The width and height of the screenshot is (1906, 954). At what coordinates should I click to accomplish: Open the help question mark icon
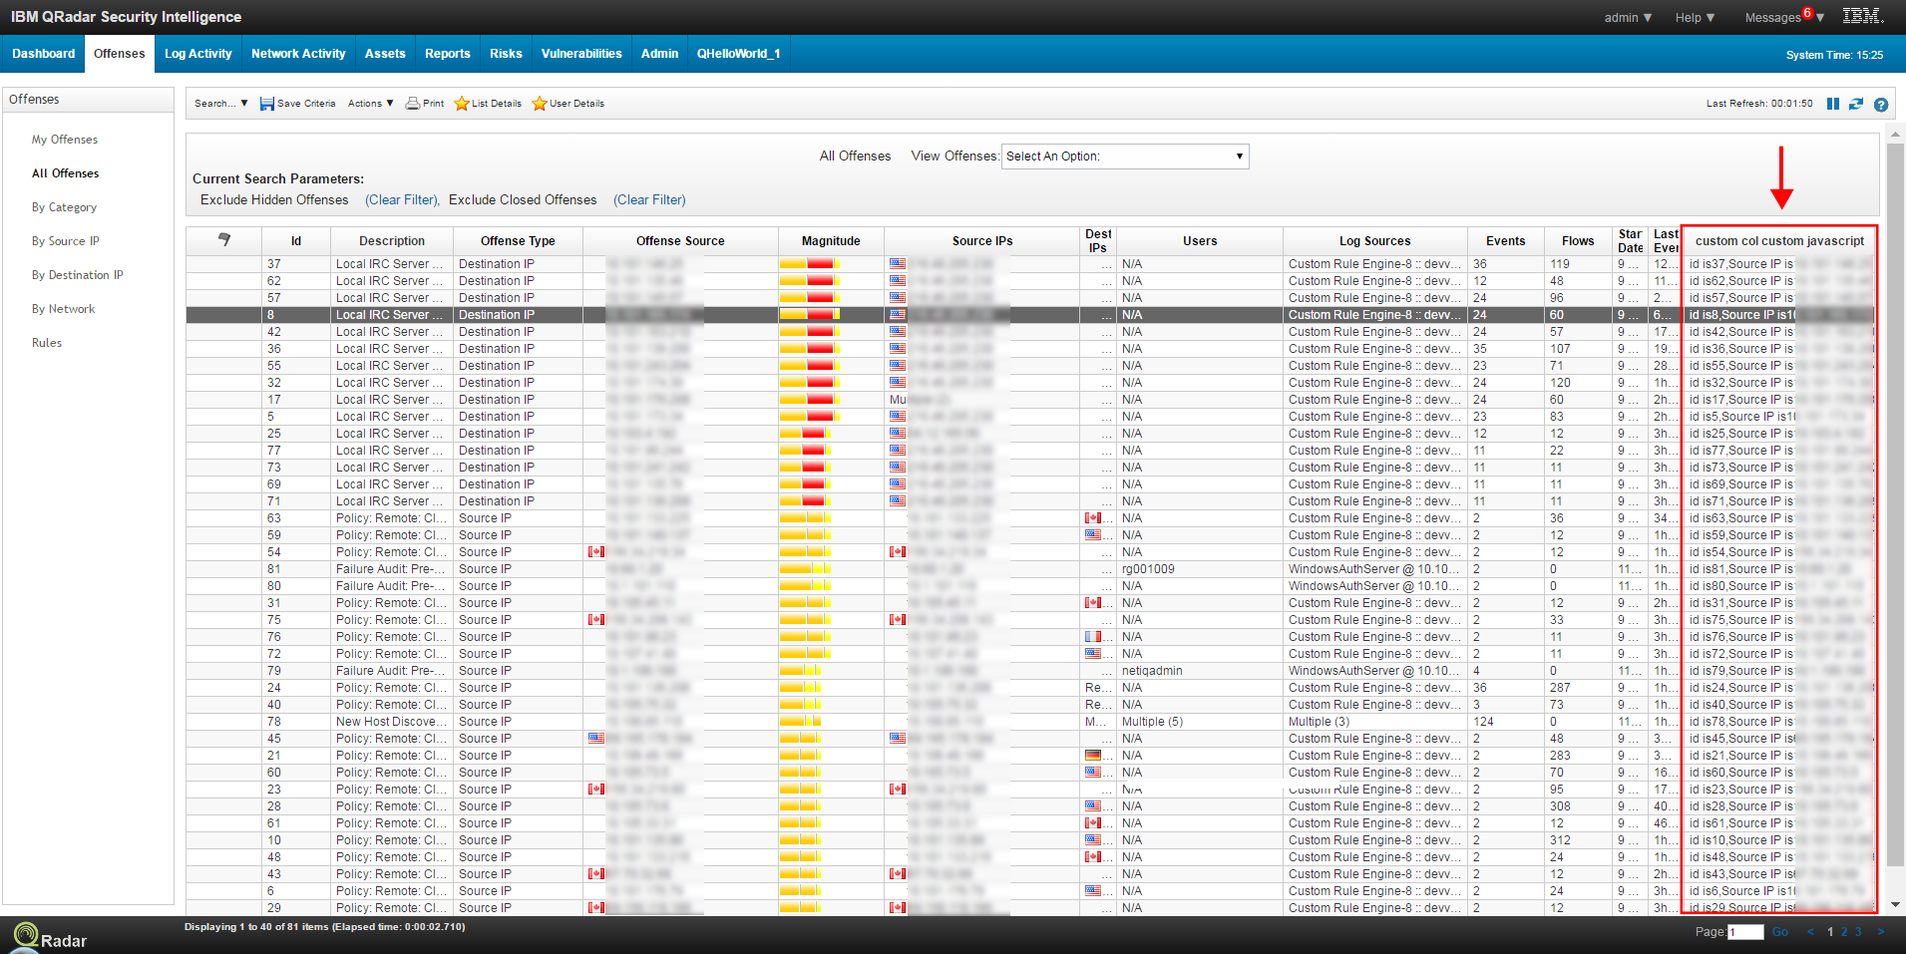click(1880, 105)
